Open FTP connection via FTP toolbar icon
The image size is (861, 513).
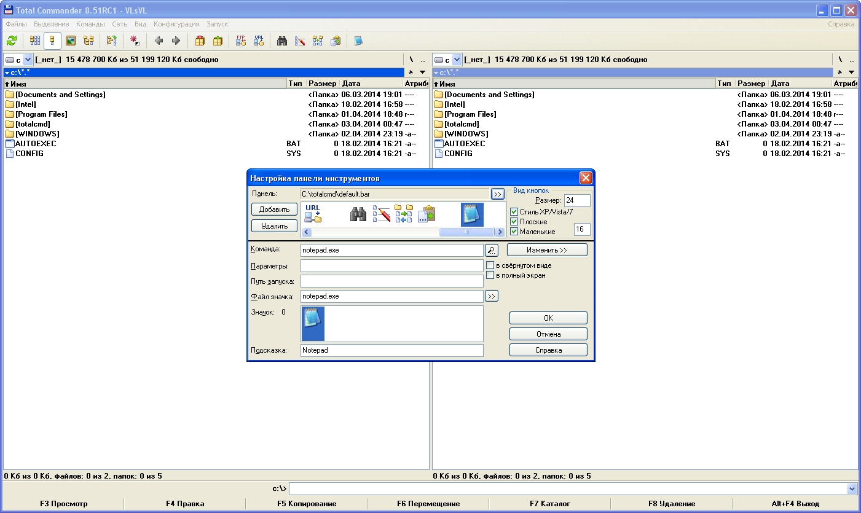[241, 41]
